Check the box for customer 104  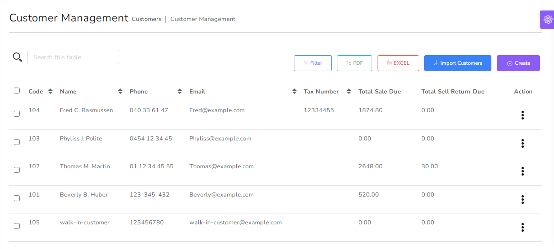17,114
